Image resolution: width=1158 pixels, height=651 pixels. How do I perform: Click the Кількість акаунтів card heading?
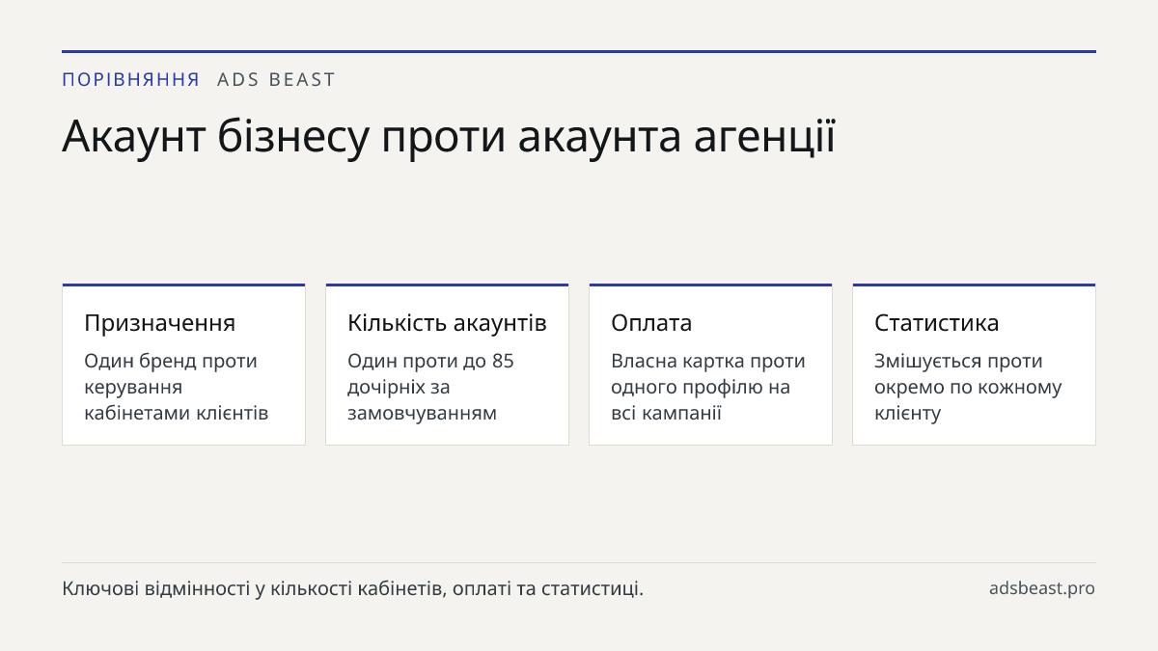click(447, 323)
